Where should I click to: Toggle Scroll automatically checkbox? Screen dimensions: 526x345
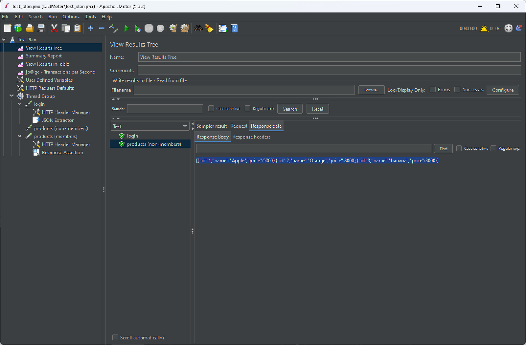pos(115,337)
